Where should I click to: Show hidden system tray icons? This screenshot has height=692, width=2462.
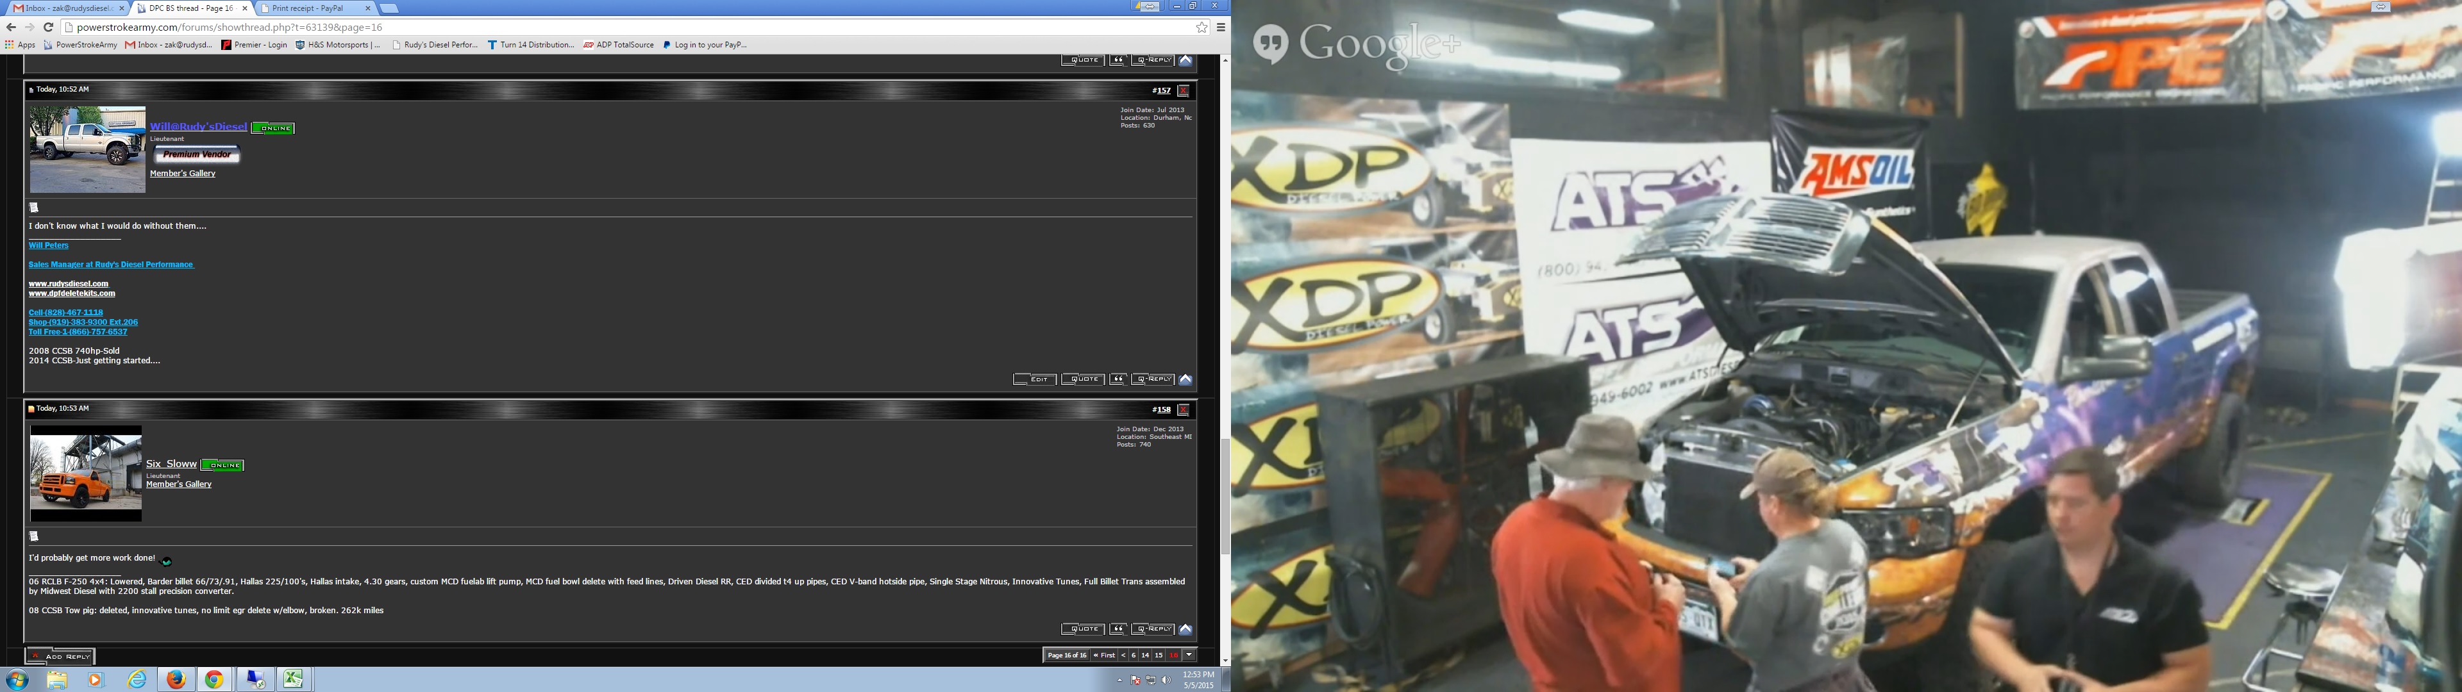(1119, 680)
